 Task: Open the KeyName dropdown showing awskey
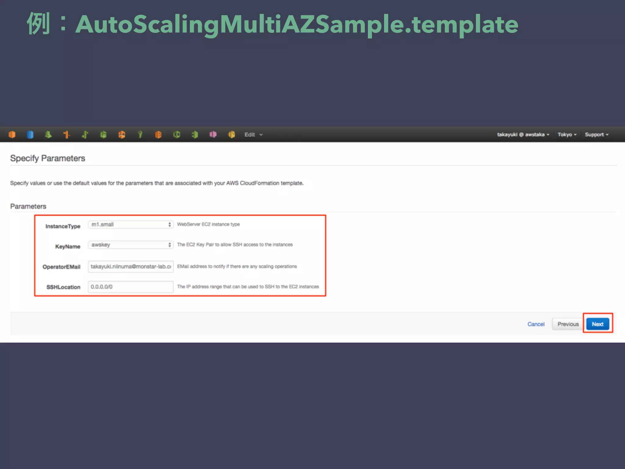pos(131,245)
